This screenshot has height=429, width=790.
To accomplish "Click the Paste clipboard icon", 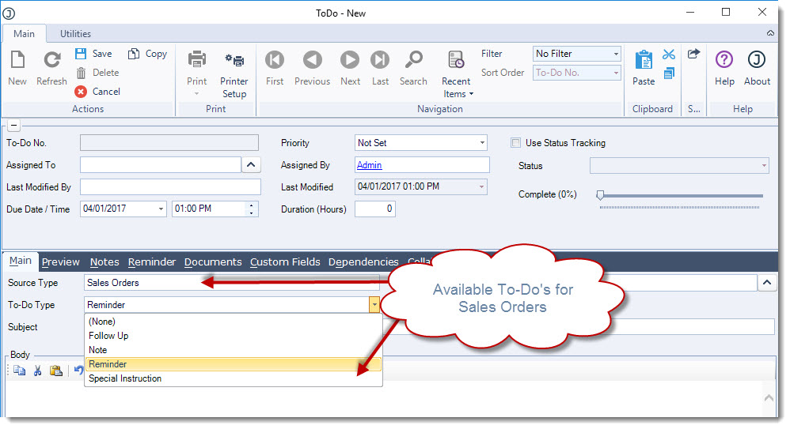I will pos(644,60).
